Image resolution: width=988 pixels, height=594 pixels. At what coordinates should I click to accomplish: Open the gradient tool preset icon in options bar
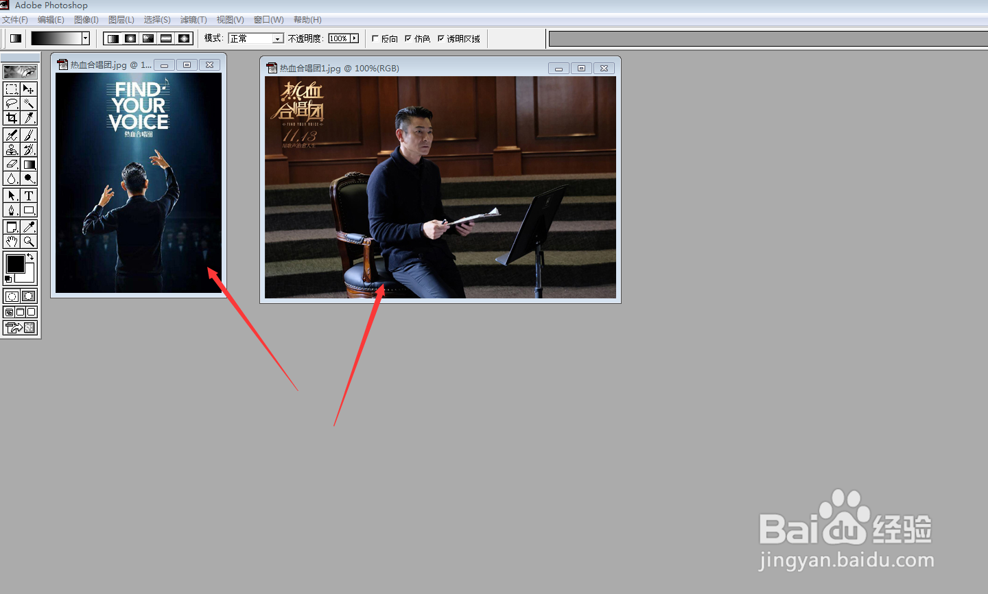tap(16, 38)
